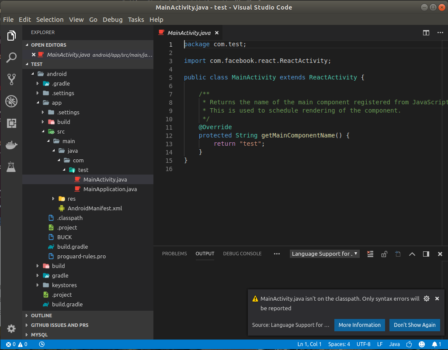The width and height of the screenshot is (448, 350).
Task: Open the Test beaker view
Action: (x=11, y=166)
